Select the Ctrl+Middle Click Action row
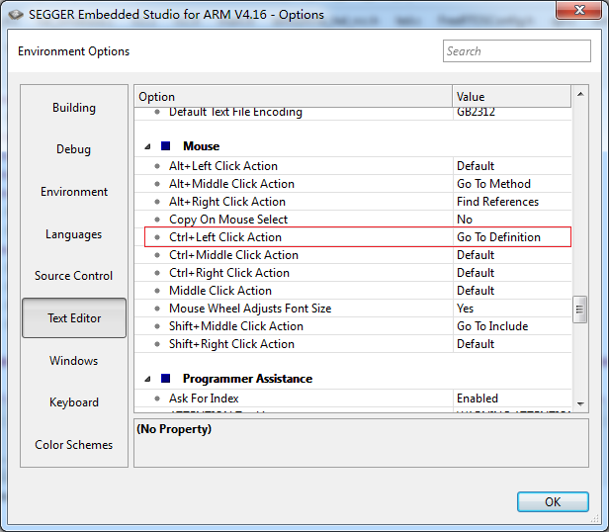Viewport: 609px width, 532px height. click(353, 255)
